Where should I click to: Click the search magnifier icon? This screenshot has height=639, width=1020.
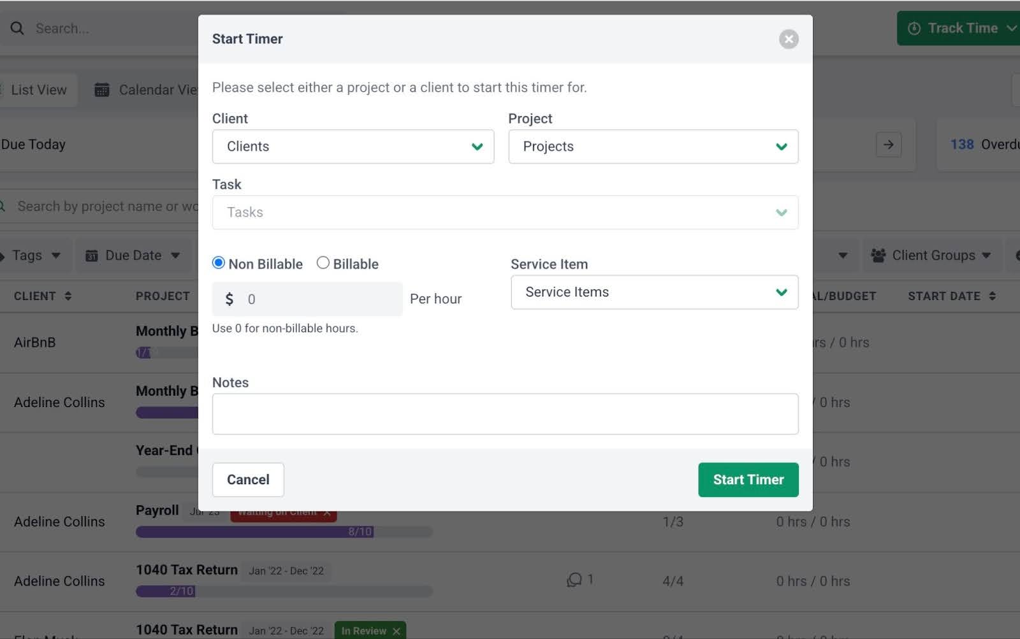coord(17,29)
